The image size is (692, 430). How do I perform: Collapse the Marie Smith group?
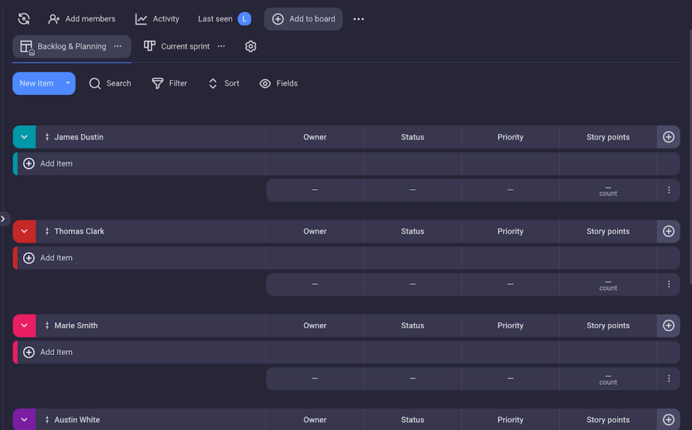point(24,326)
